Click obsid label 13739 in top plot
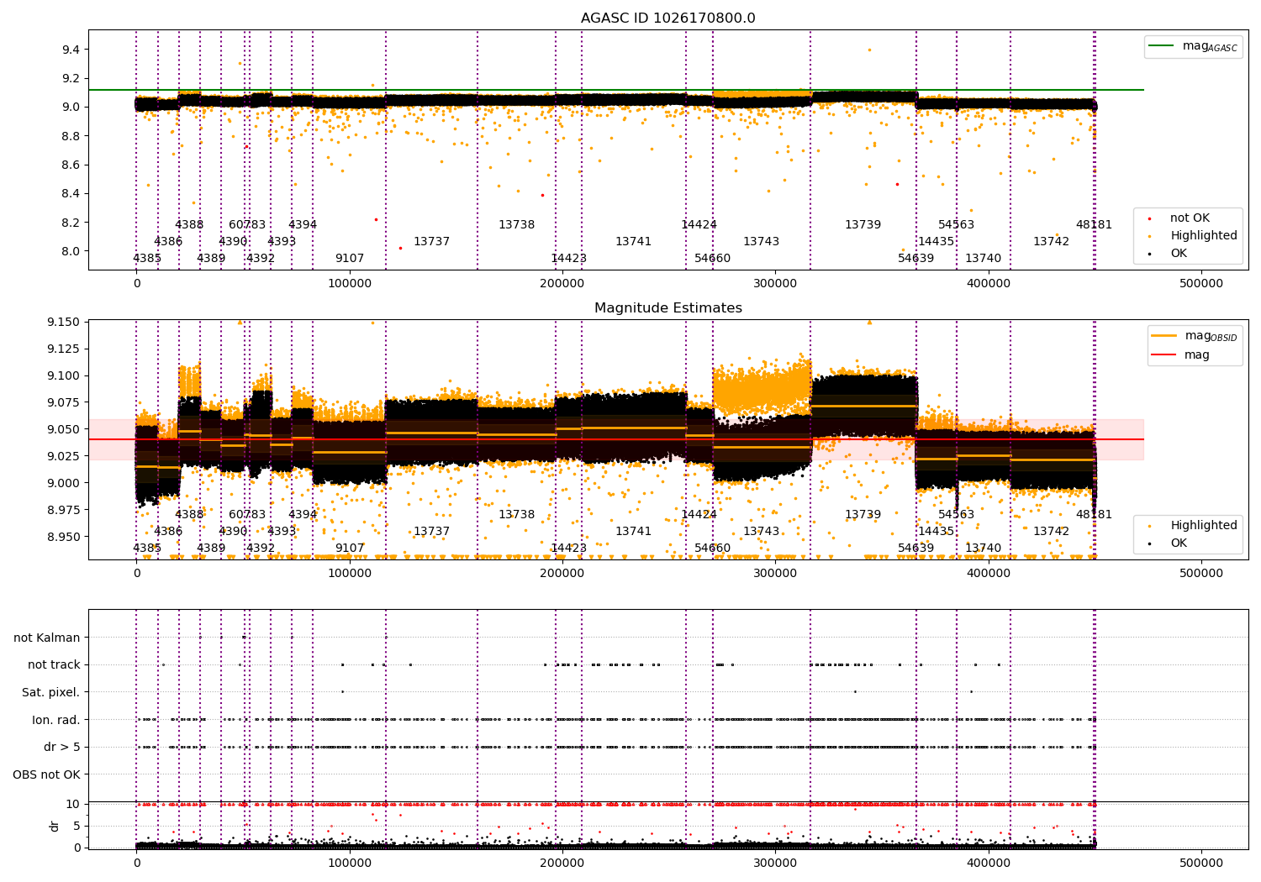 point(863,225)
